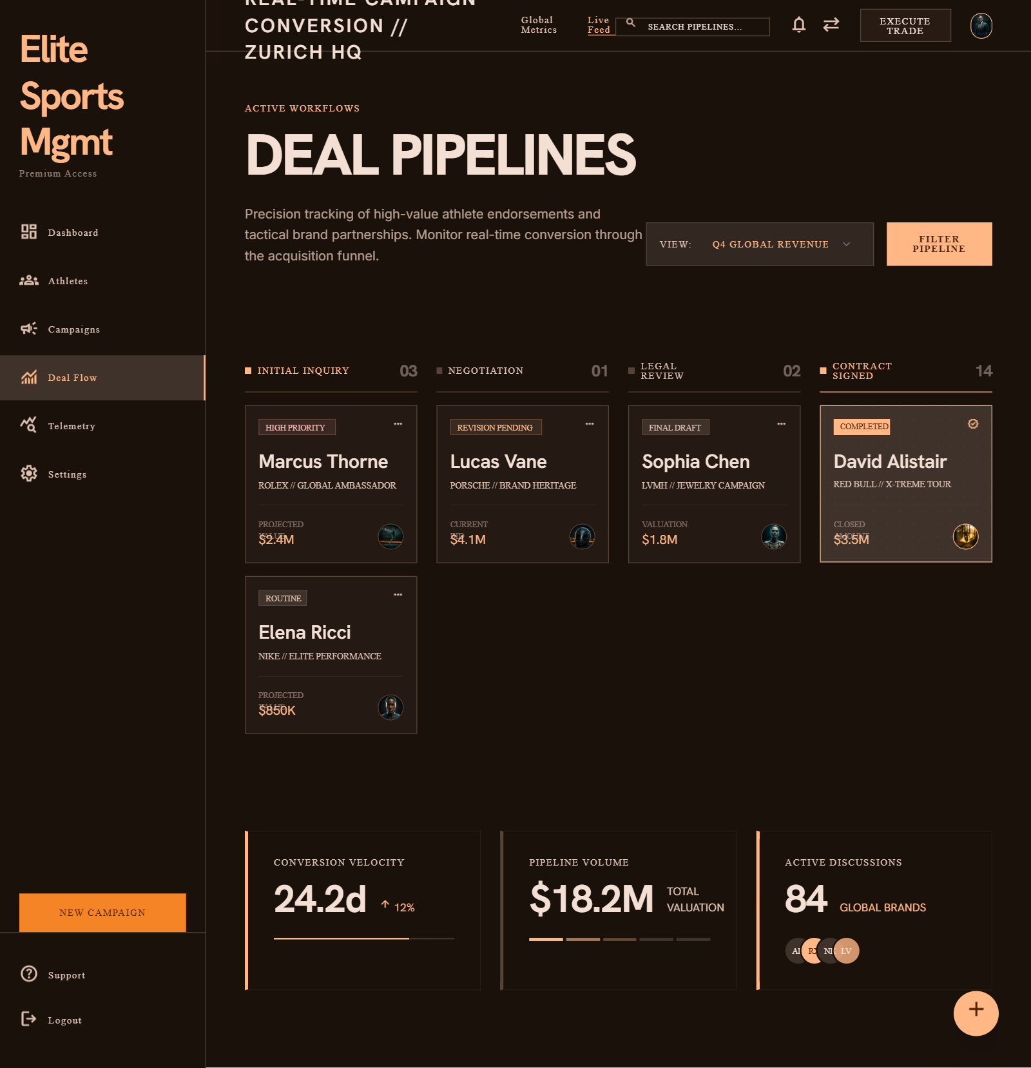The image size is (1031, 1068).
Task: Click the LV brand badge
Action: pos(847,951)
